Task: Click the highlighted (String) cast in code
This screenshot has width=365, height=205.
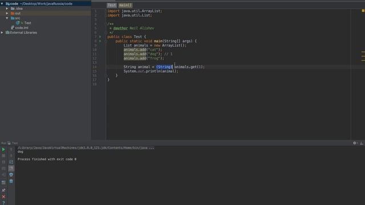Action: coord(164,67)
